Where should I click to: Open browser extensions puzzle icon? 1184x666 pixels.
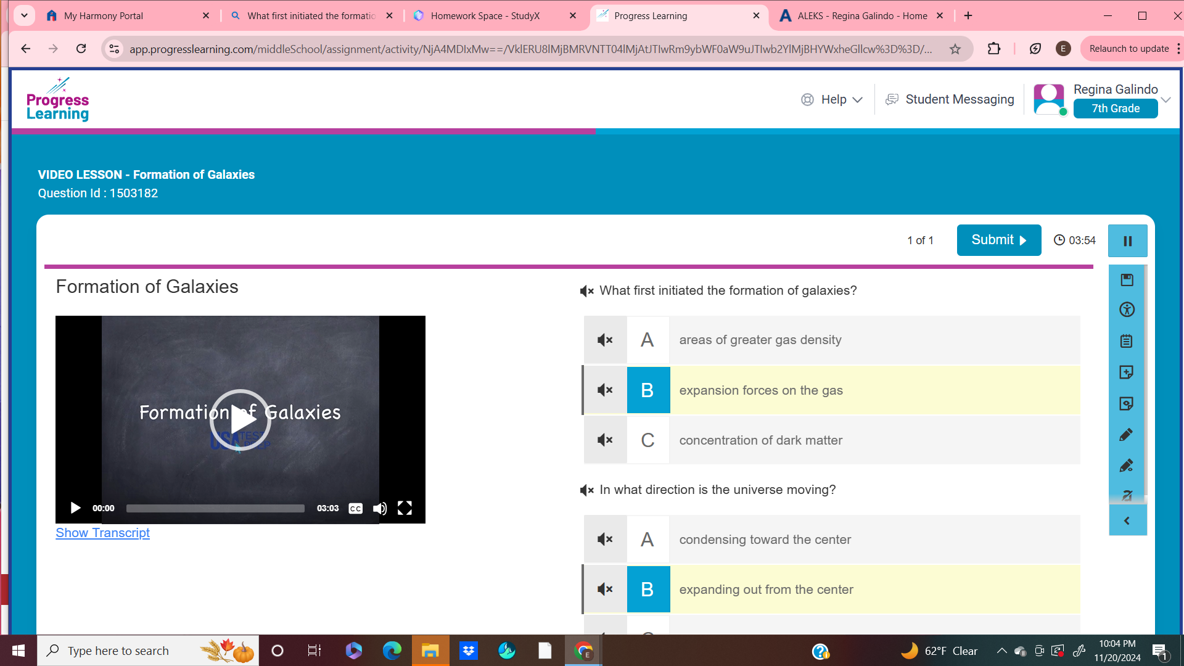point(994,49)
